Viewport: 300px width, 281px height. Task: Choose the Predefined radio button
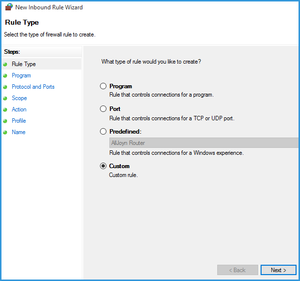tap(103, 132)
